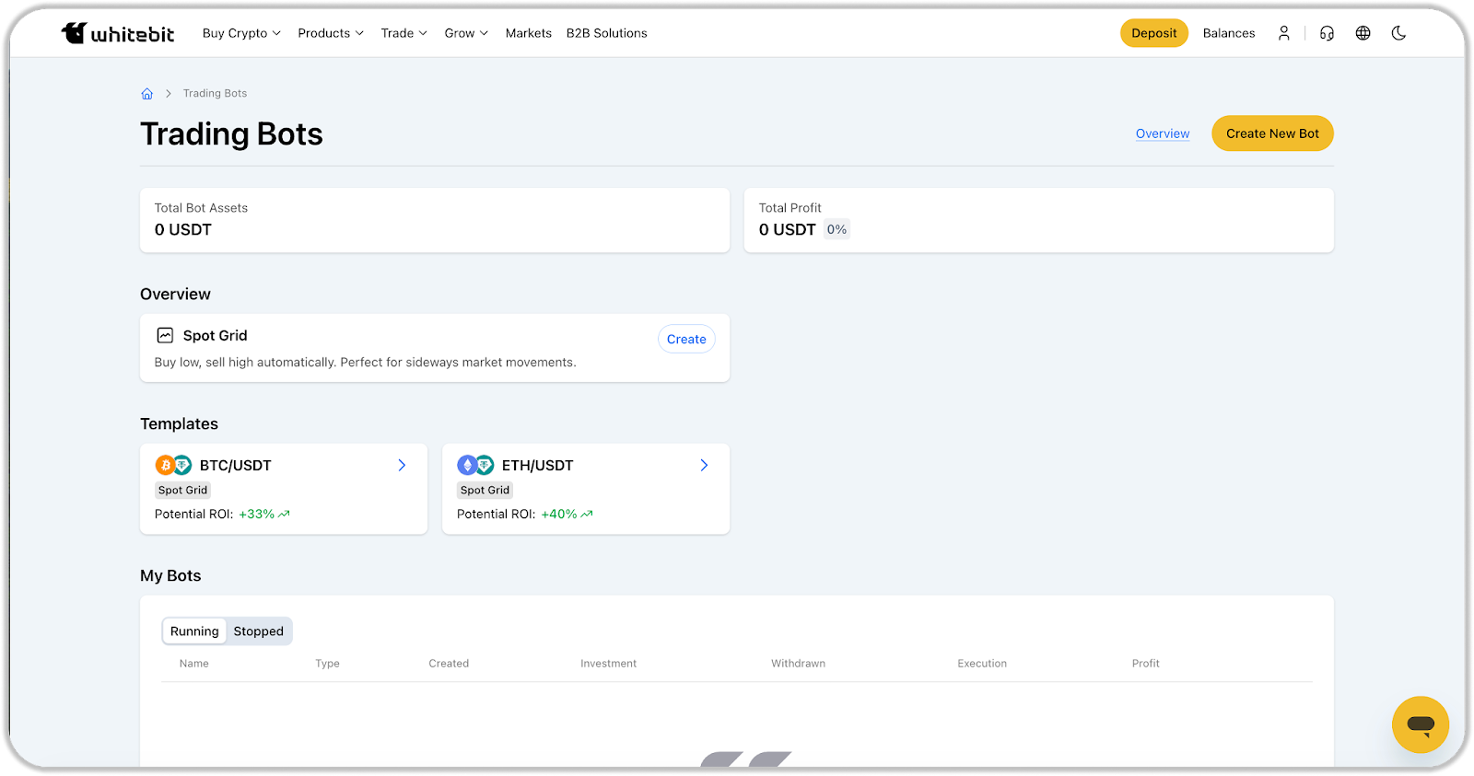Click the BTC/USDT coin pair icon
1474x776 pixels.
173,465
